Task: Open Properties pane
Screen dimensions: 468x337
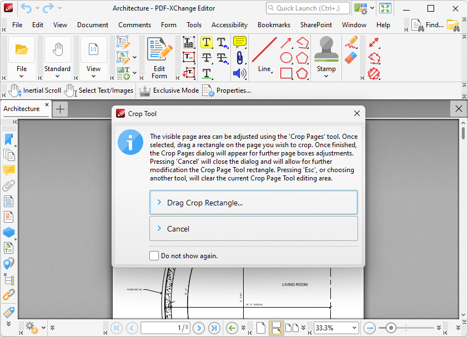Action: [x=227, y=90]
